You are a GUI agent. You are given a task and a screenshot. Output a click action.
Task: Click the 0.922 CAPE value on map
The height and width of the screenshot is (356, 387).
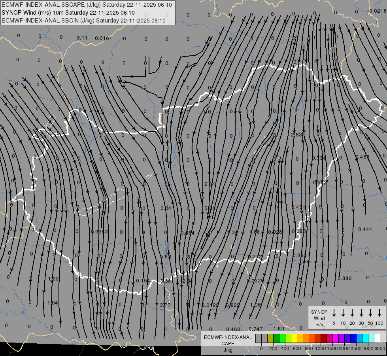click(233, 305)
